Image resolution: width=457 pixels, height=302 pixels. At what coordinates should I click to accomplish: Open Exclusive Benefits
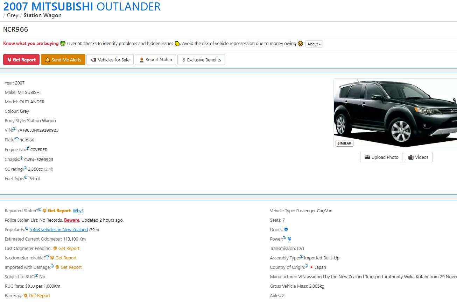coord(201,60)
